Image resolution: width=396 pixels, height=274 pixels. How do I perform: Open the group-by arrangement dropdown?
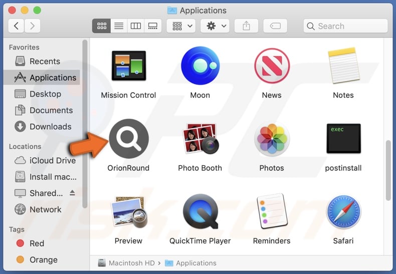pos(181,26)
